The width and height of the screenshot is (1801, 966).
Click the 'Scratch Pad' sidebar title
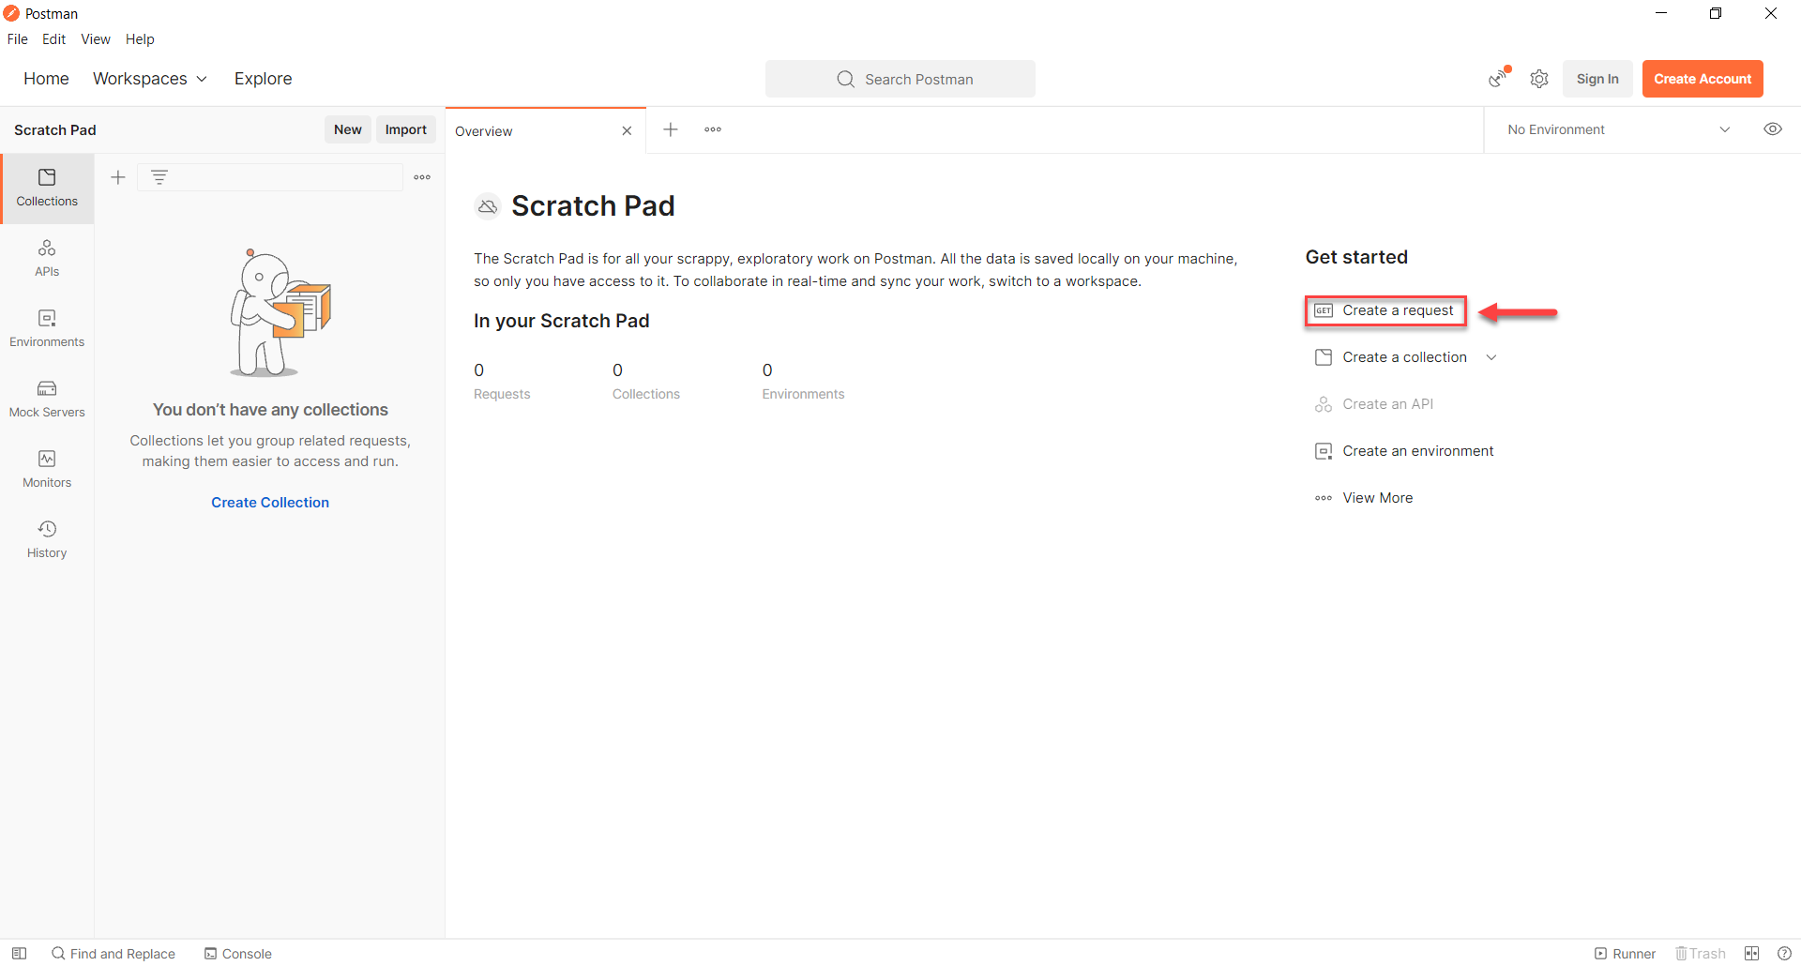pos(55,130)
